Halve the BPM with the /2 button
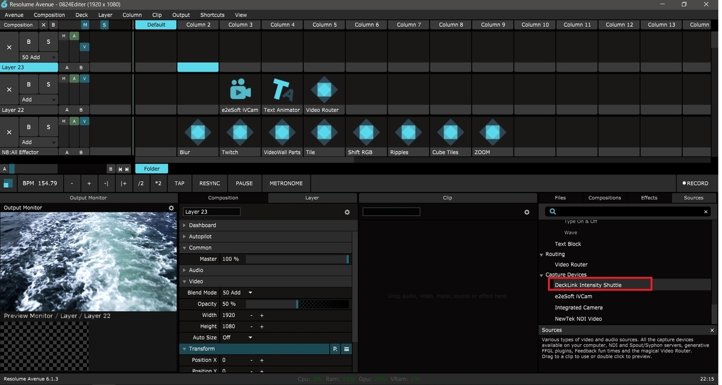 pyautogui.click(x=141, y=183)
